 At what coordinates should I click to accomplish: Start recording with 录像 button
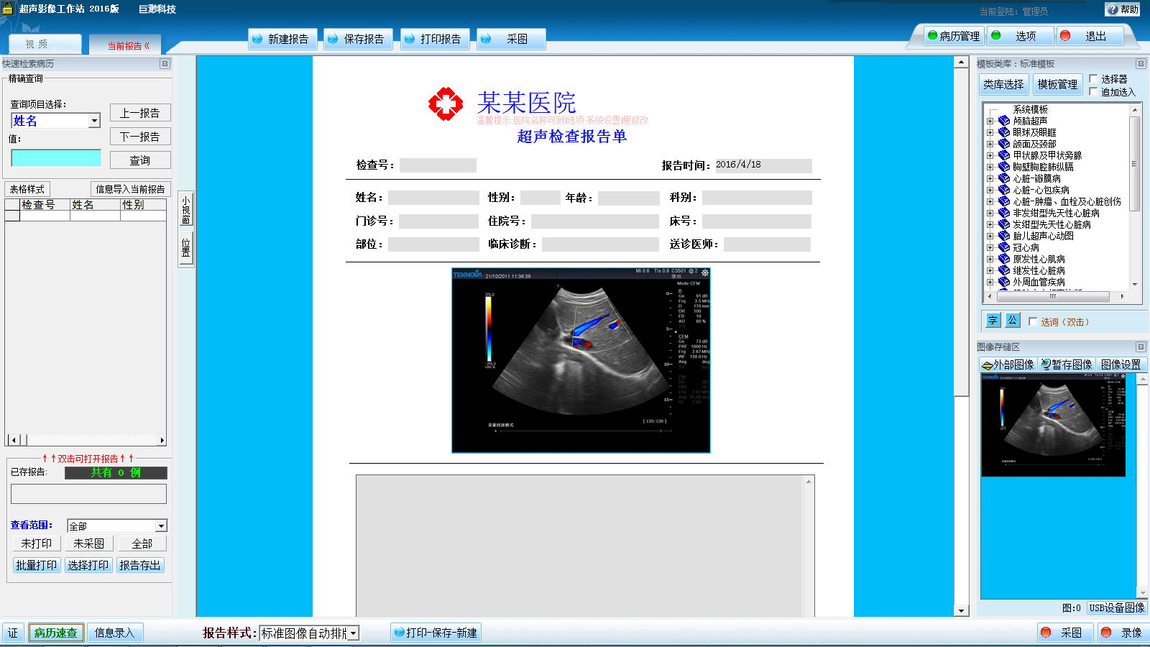(x=1124, y=633)
